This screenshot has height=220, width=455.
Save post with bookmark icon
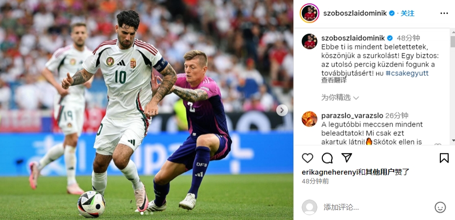click(x=444, y=158)
